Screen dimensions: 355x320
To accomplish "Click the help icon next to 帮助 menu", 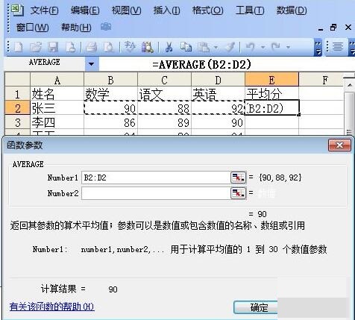I will [106, 27].
